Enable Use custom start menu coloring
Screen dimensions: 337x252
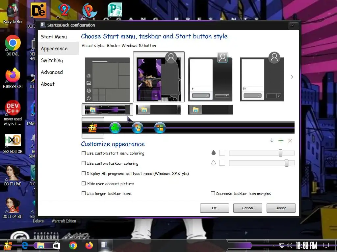(84, 153)
